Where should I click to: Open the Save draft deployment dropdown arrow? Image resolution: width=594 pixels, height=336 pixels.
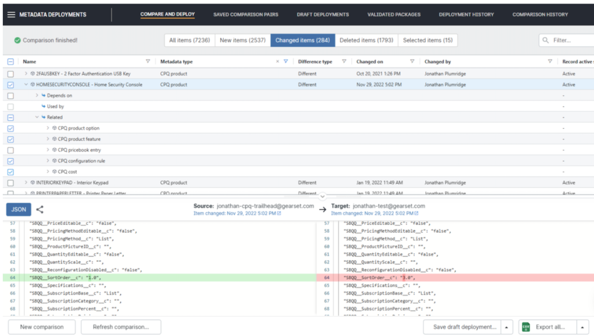click(x=506, y=327)
